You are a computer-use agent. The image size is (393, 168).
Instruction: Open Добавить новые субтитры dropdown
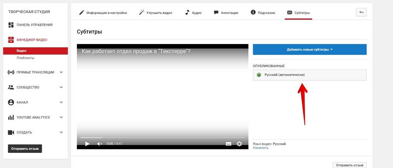pyautogui.click(x=310, y=50)
